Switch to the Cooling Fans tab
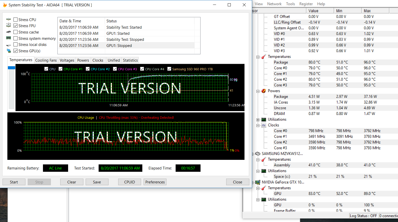 coord(46,60)
